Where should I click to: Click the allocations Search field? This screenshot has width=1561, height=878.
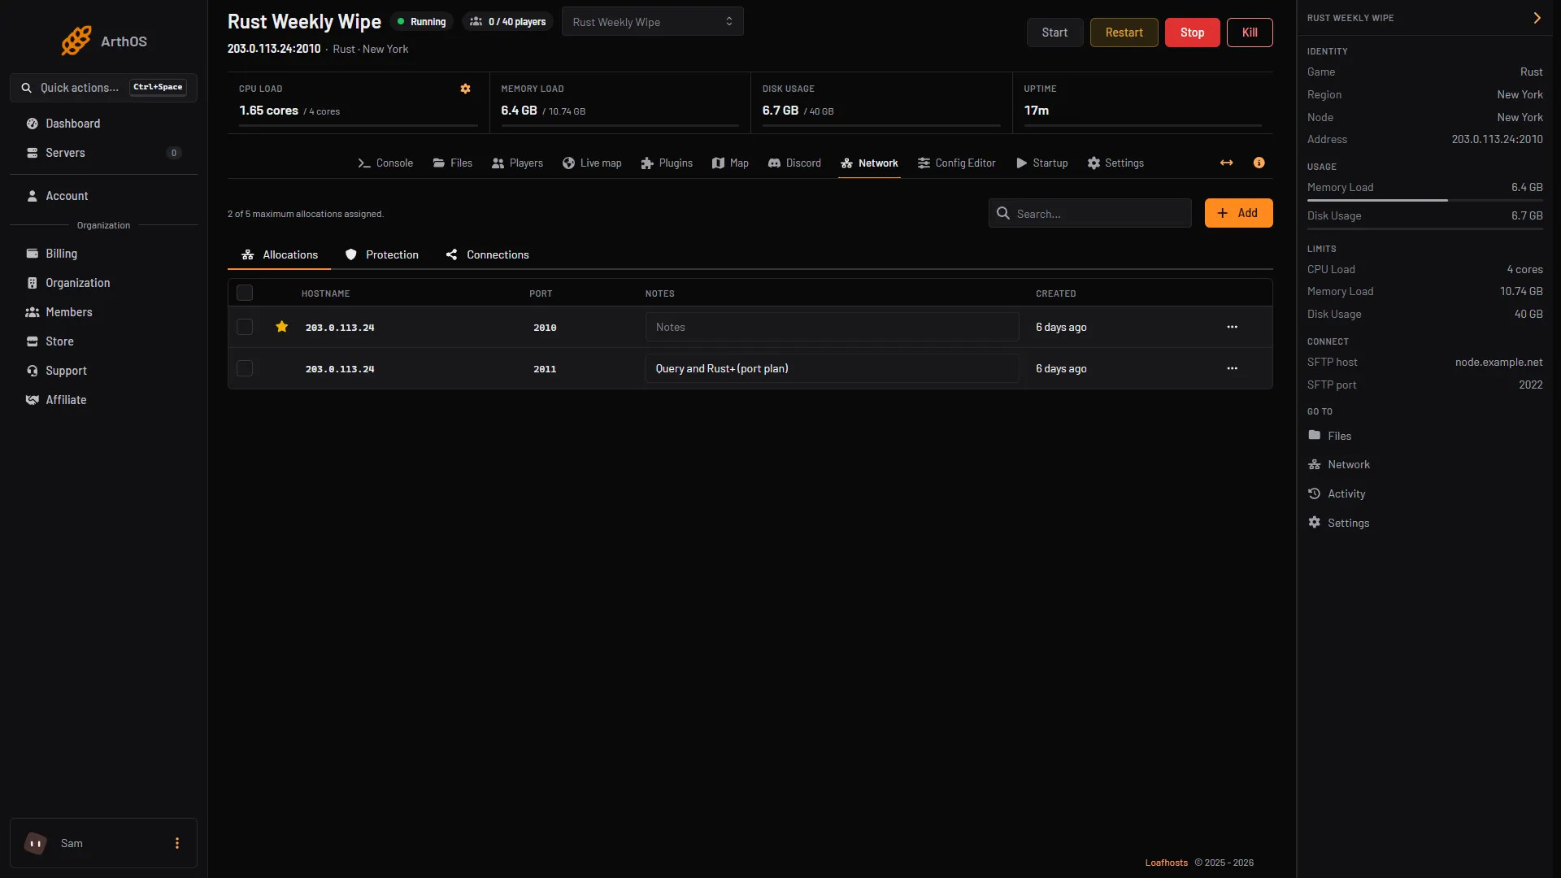[x=1089, y=213]
